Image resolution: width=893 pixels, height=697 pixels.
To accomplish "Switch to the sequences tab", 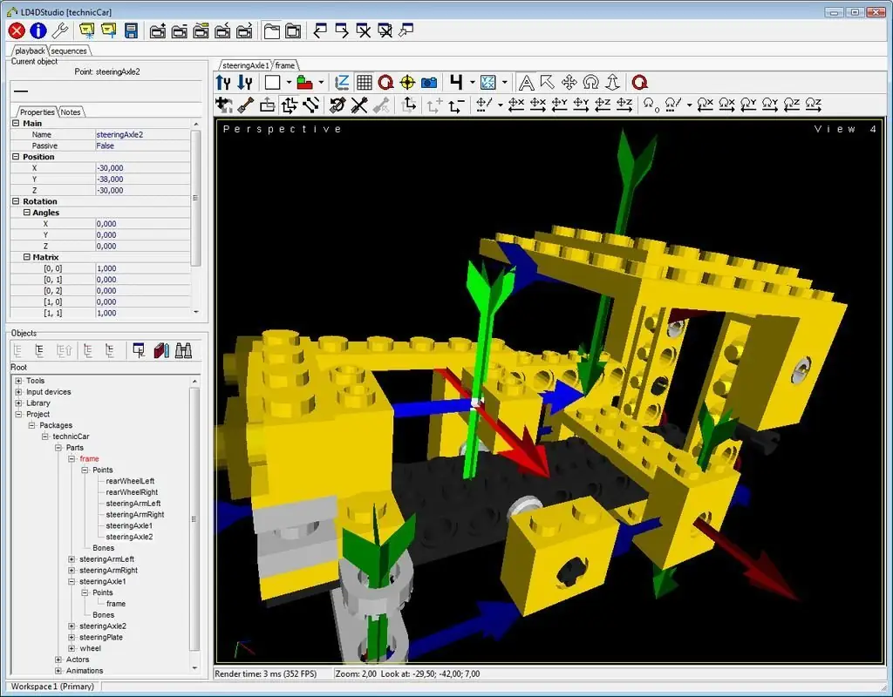I will (69, 51).
